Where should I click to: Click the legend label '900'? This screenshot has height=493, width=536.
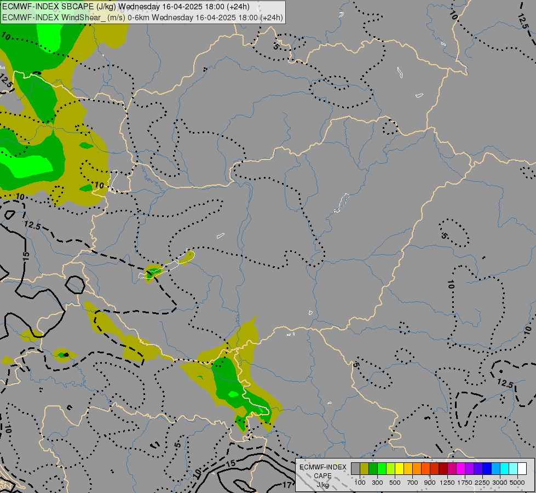pyautogui.click(x=430, y=483)
